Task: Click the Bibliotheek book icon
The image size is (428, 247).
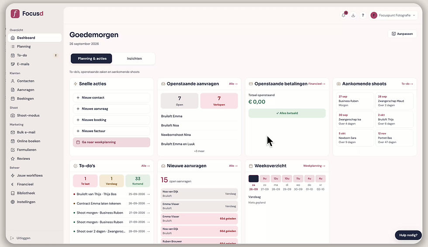Action: tap(13, 193)
